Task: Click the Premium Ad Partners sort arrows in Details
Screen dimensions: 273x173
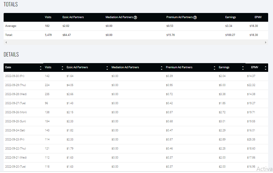Action: tap(214, 68)
